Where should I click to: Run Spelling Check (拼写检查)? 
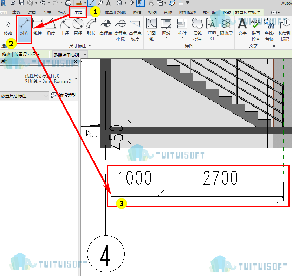256,30
